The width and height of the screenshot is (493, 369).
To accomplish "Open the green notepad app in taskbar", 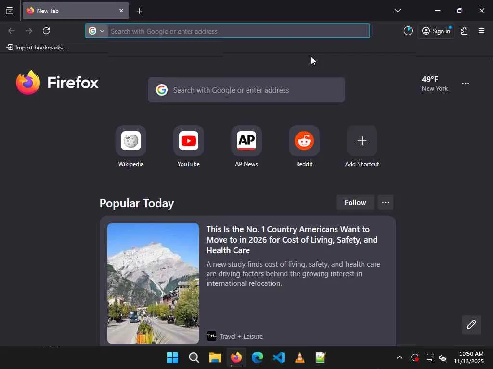I will pyautogui.click(x=321, y=357).
